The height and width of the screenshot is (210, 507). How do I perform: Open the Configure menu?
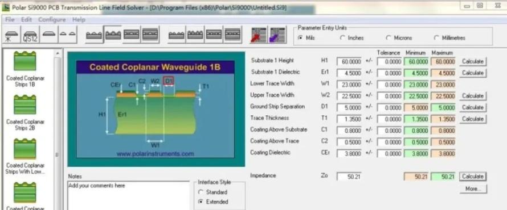pyautogui.click(x=52, y=20)
